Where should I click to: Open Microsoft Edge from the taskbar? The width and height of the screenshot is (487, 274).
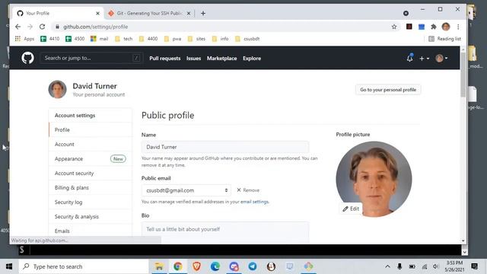215,266
